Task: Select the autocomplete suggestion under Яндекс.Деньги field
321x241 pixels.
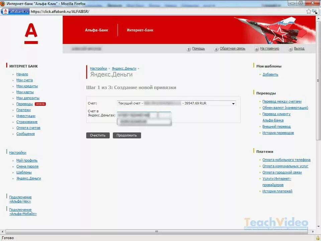Action: (x=144, y=122)
